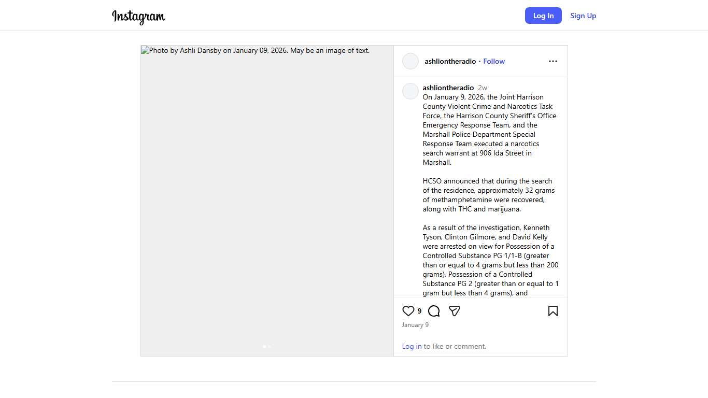Save the post with the bookmark icon
Viewport: 708px width, 398px height.
553,311
